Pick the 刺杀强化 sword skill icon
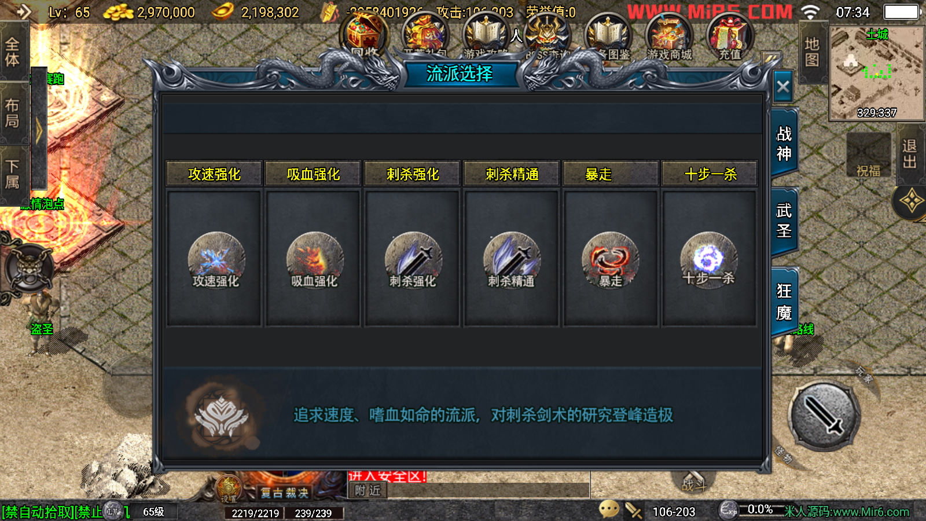 click(413, 259)
